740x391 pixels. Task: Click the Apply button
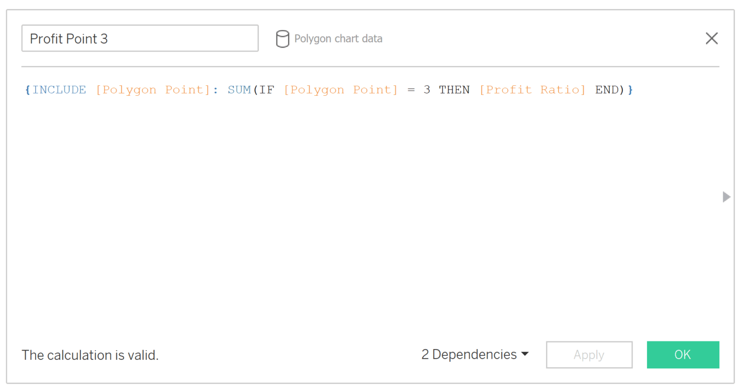pyautogui.click(x=589, y=355)
